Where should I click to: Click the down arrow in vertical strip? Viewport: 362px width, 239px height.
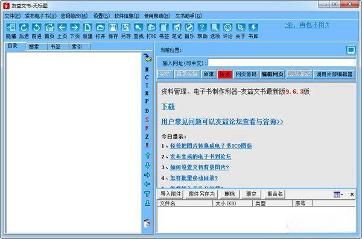[147, 165]
